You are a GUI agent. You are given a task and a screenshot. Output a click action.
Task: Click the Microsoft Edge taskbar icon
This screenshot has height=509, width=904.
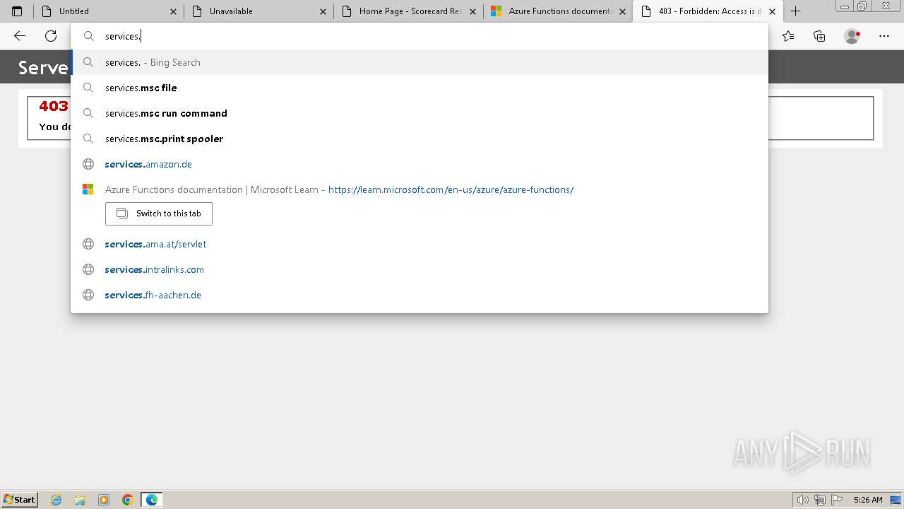pos(152,500)
